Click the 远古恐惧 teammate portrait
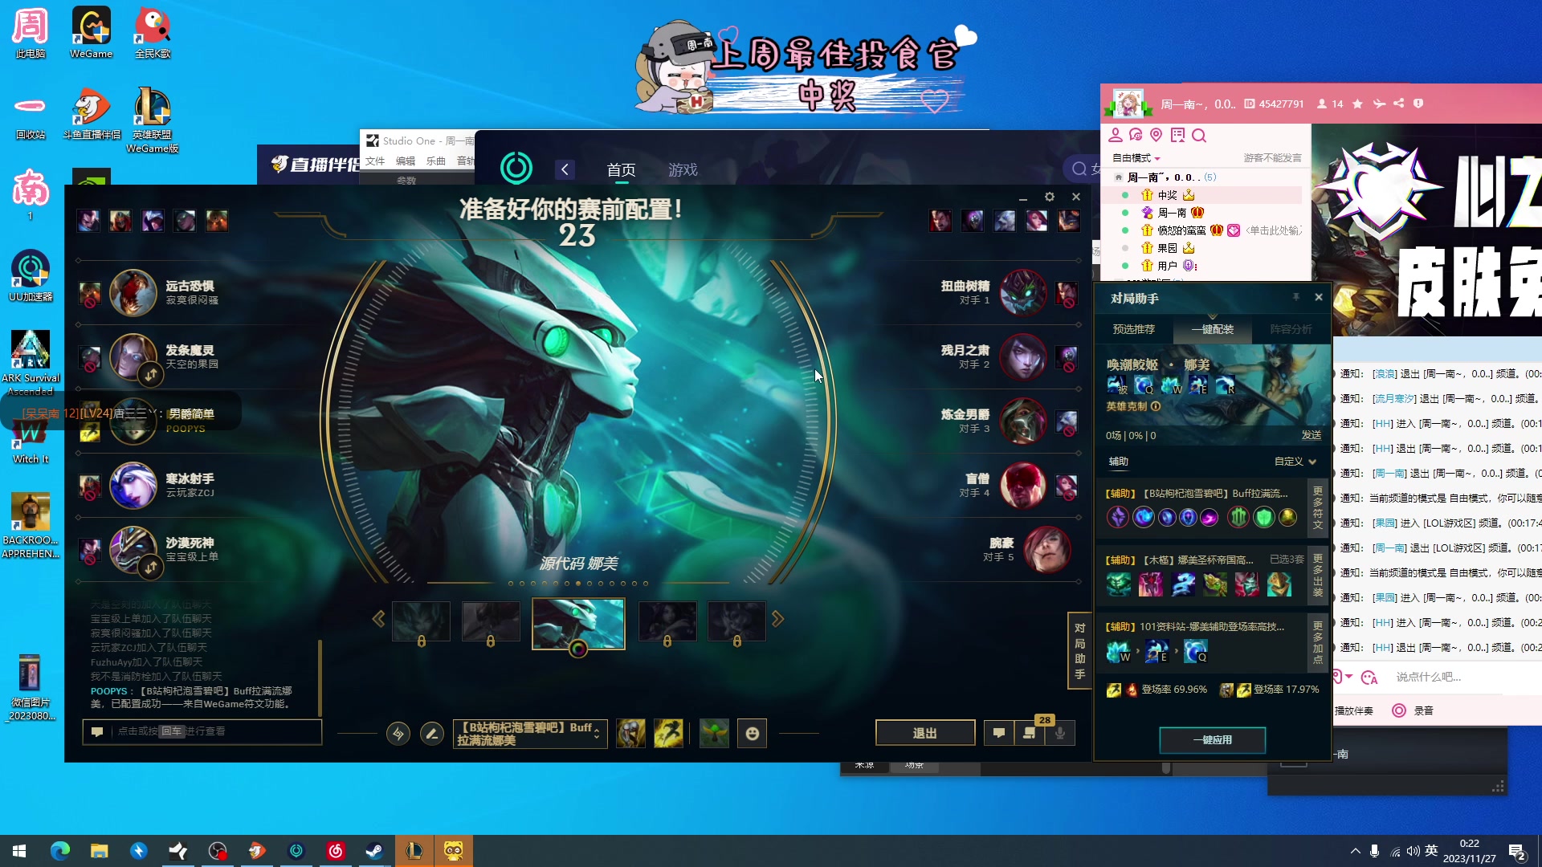The image size is (1542, 867). point(133,293)
